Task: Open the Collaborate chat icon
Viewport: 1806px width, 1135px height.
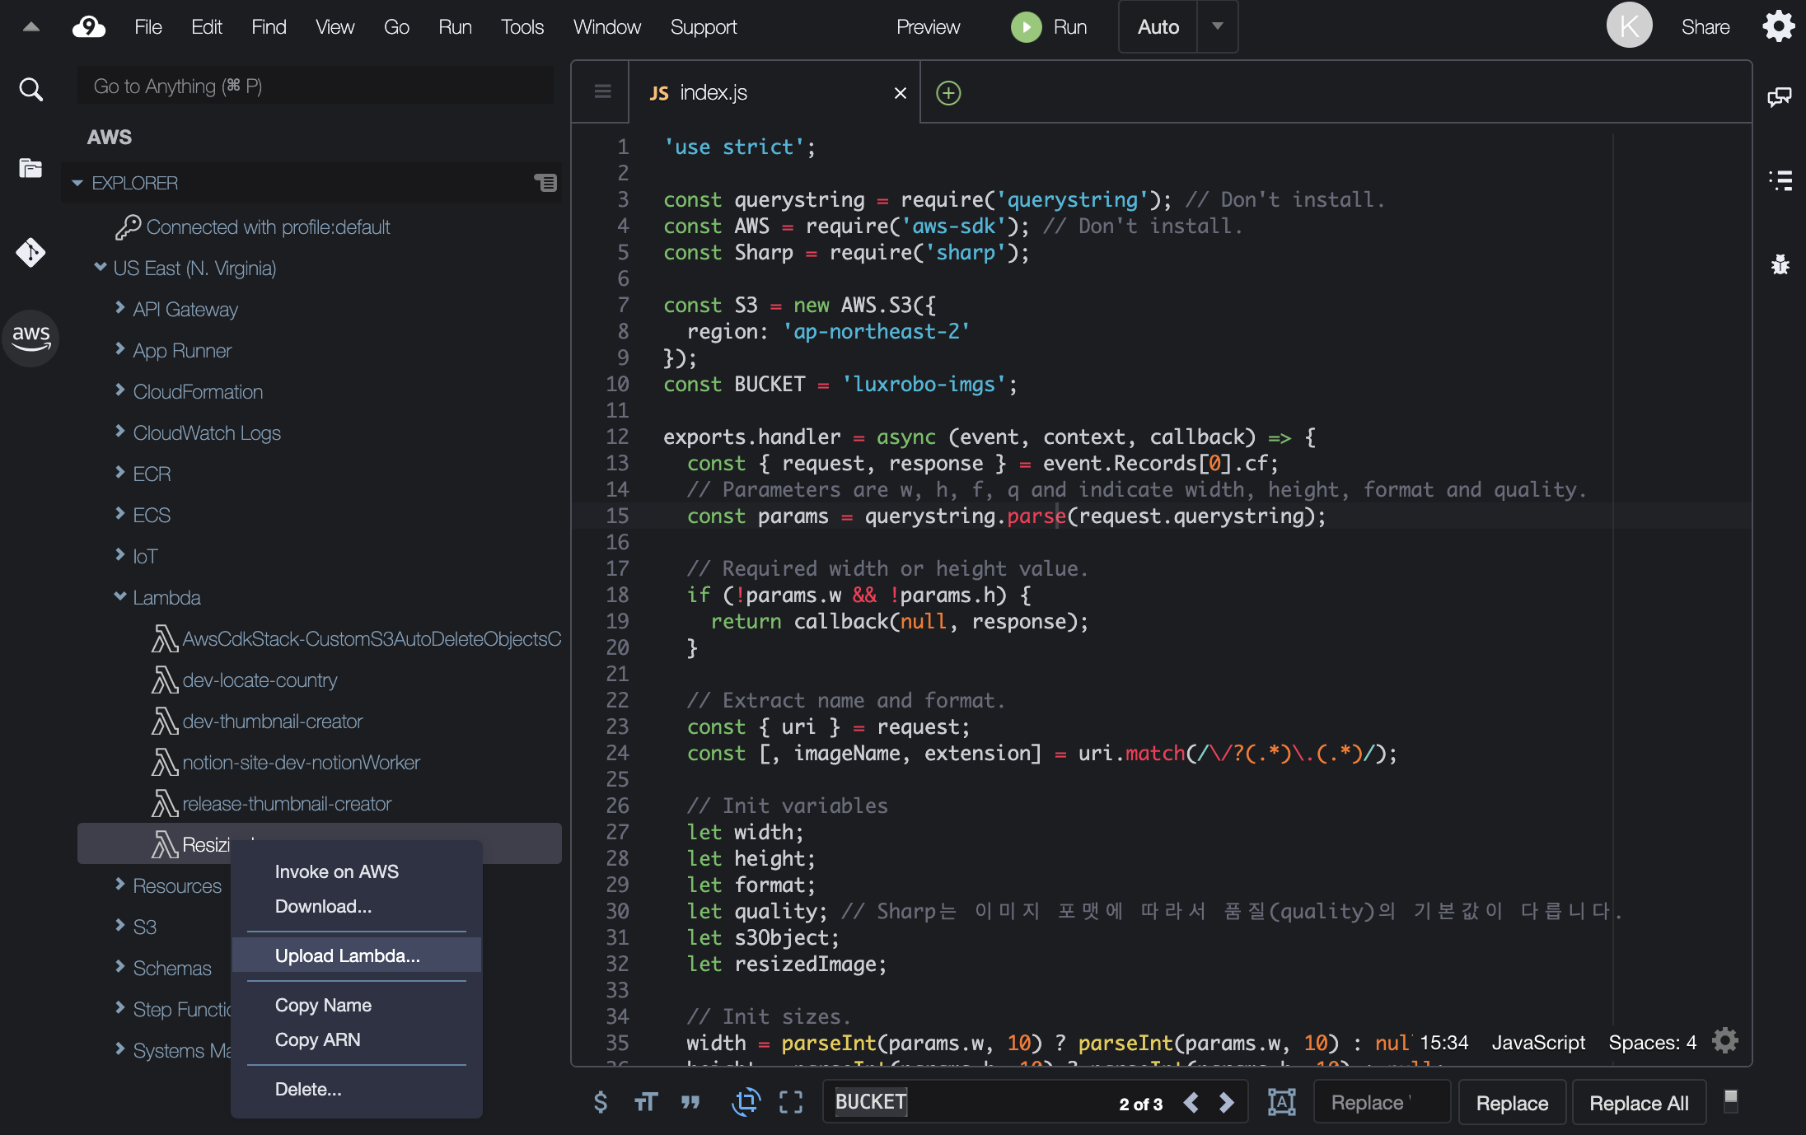Action: [x=1780, y=97]
